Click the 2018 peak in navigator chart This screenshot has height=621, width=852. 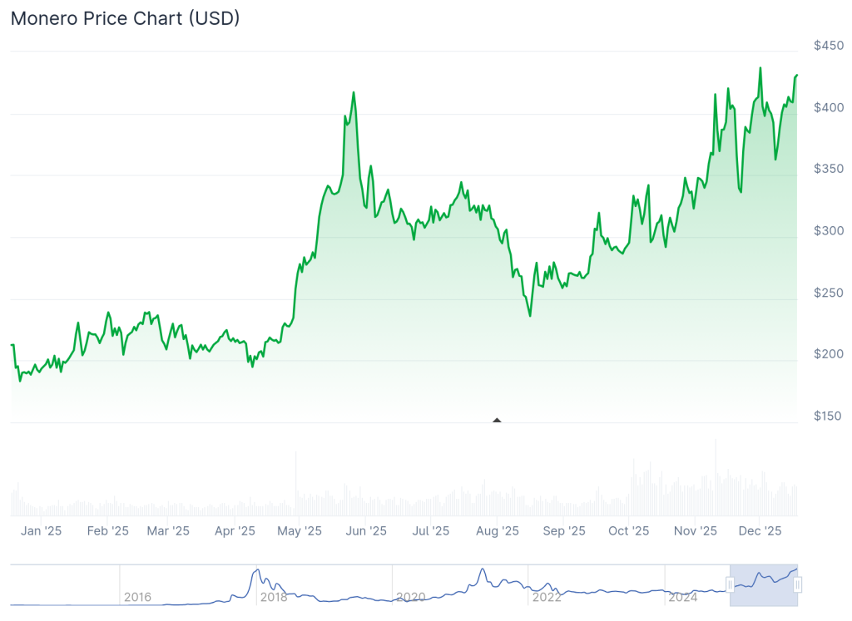tap(256, 570)
